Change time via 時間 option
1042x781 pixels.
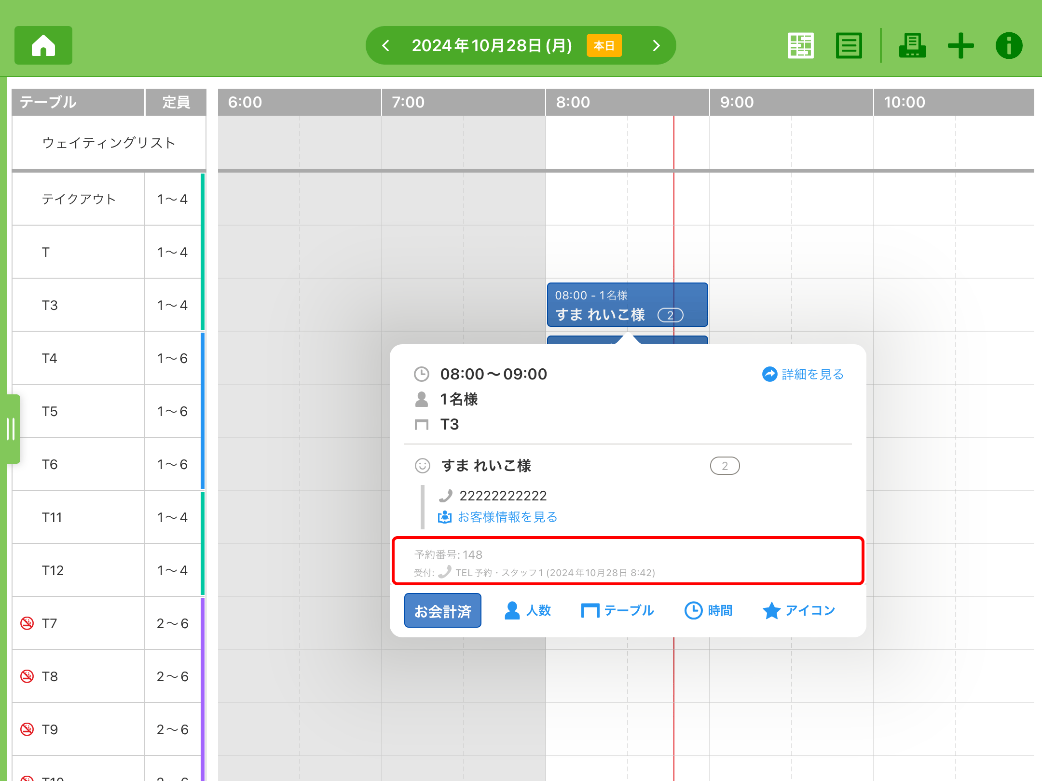click(x=709, y=610)
